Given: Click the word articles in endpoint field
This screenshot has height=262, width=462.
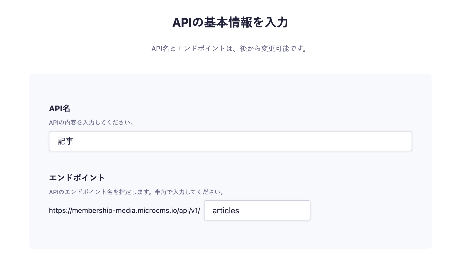Looking at the screenshot, I should pyautogui.click(x=226, y=211).
